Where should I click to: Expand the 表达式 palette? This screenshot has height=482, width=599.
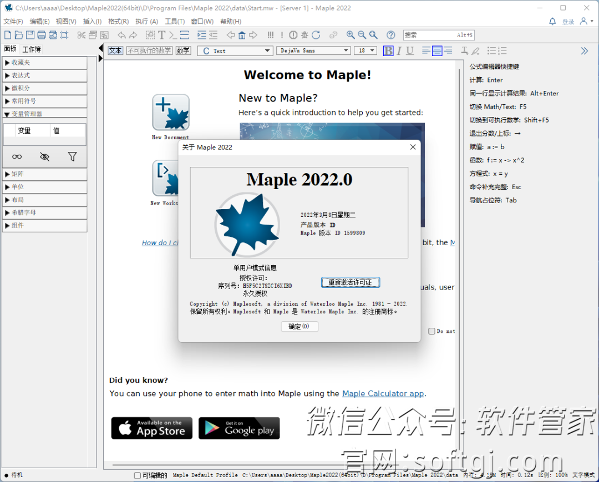click(x=45, y=75)
